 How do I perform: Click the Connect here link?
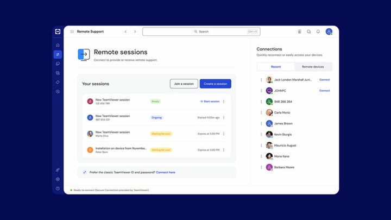[166, 172]
